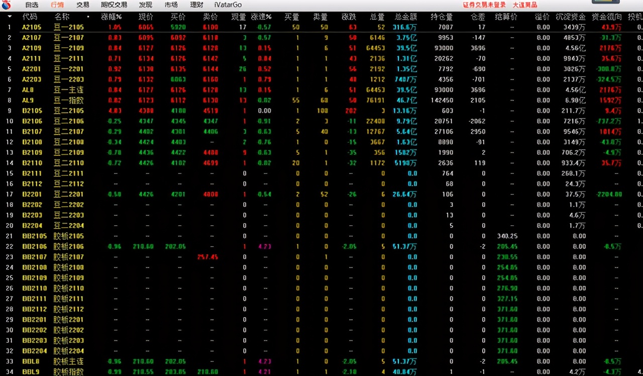Select the 豆一指数 name cell
Image resolution: width=643 pixels, height=376 pixels.
(69, 101)
